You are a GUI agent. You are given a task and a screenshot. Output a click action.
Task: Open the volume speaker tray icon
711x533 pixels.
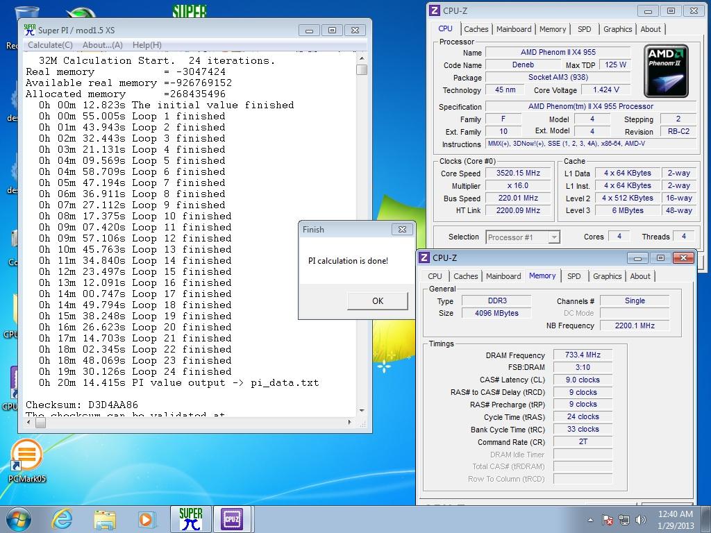coord(640,520)
